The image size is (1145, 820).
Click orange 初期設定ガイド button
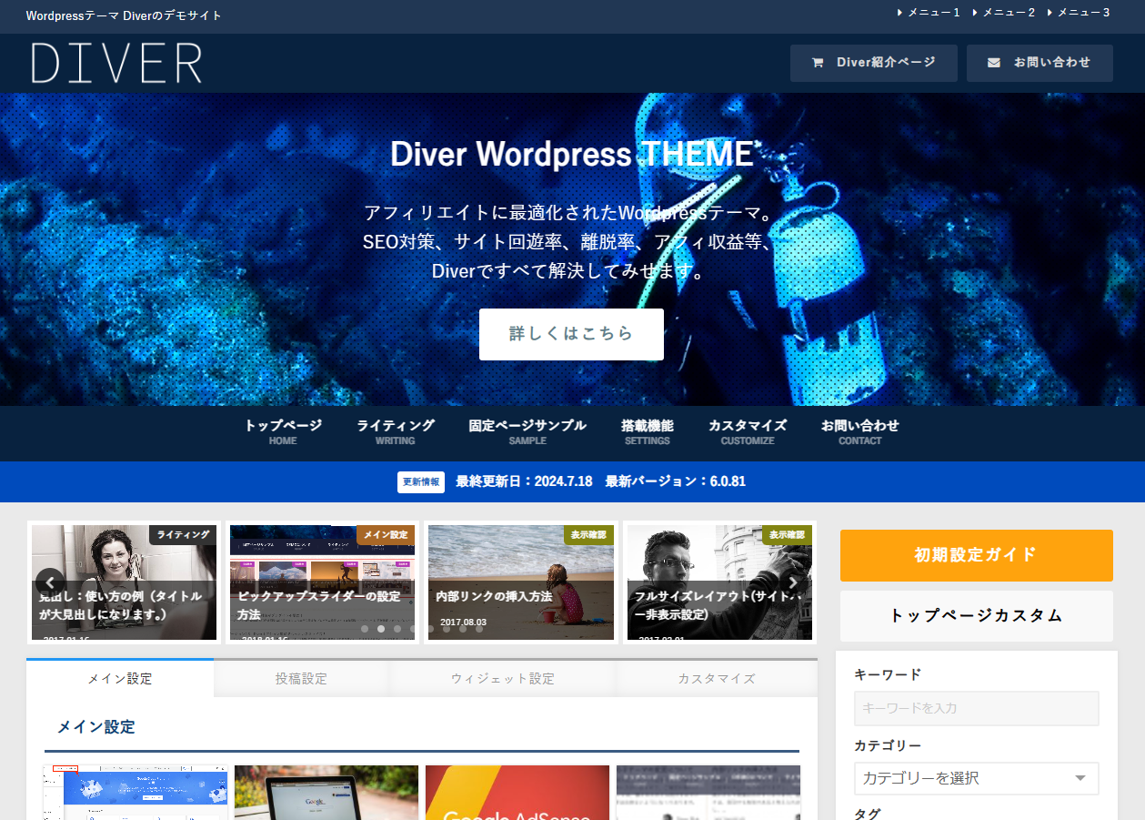pos(976,555)
